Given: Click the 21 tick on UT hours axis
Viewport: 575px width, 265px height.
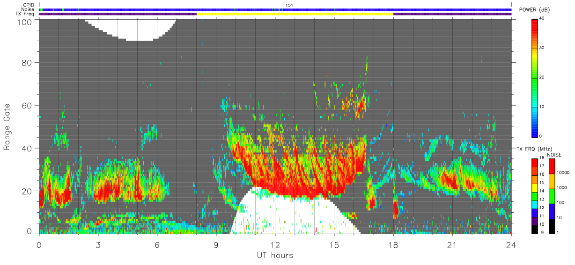Looking at the screenshot, I should (452, 245).
